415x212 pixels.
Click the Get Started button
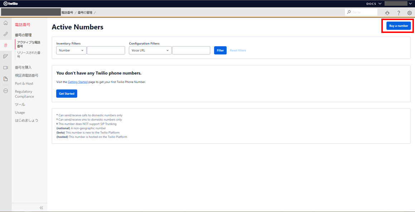pos(67,94)
